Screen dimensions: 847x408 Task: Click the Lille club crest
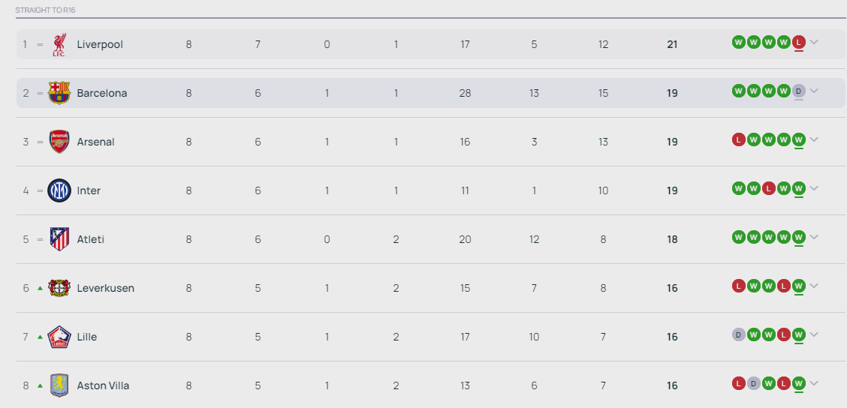tap(59, 337)
